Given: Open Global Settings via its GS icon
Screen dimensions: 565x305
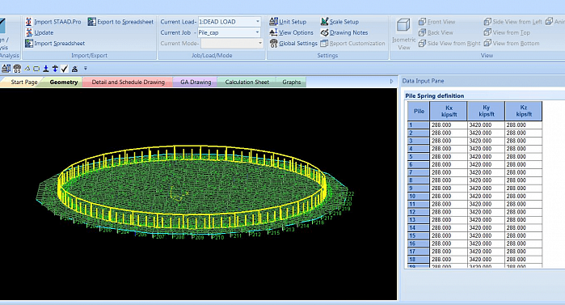Looking at the screenshot, I should tap(273, 43).
